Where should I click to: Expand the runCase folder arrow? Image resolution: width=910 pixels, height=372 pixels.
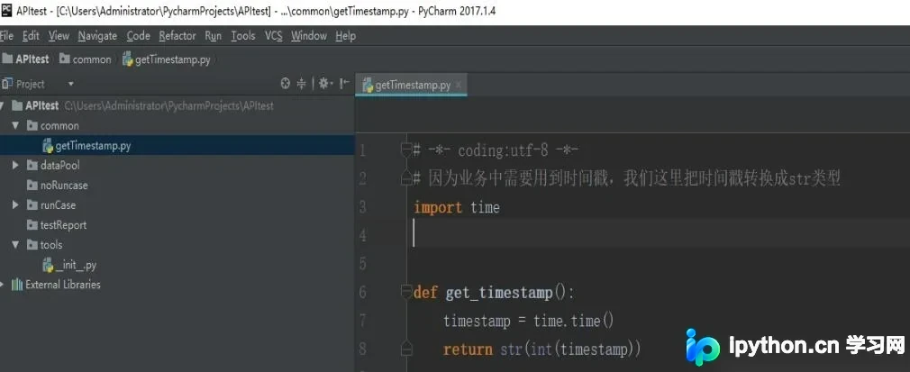15,204
